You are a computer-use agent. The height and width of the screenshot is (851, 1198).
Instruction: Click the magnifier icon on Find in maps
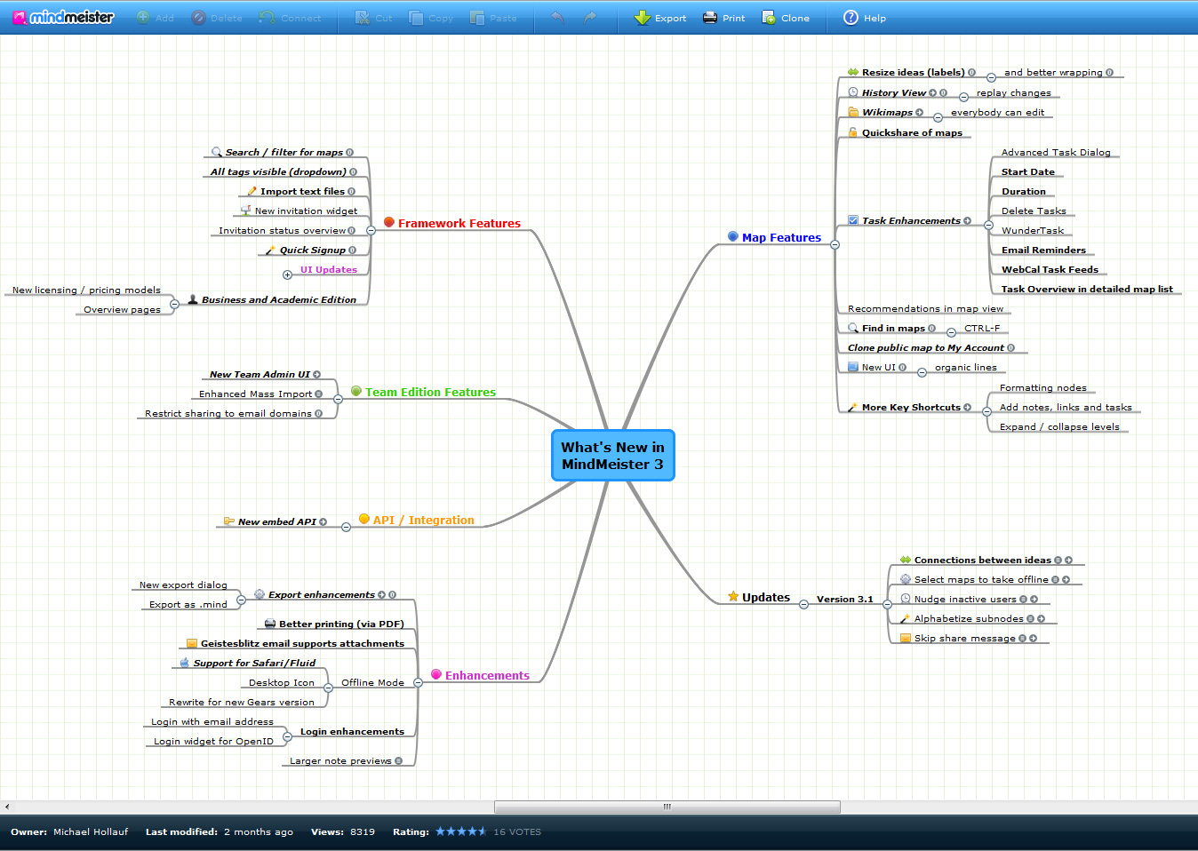853,329
